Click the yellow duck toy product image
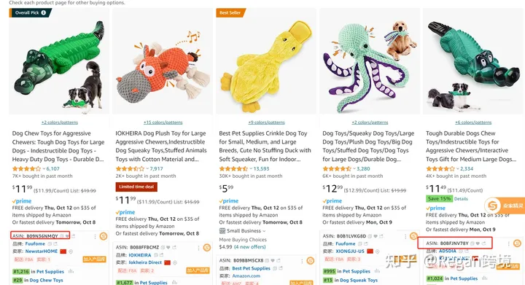 pos(266,63)
